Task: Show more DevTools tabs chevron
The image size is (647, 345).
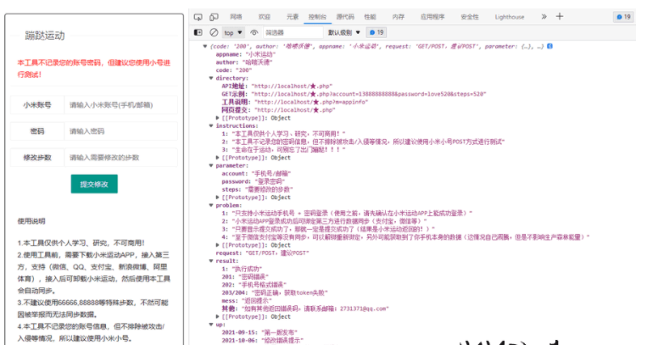Action: tap(544, 16)
